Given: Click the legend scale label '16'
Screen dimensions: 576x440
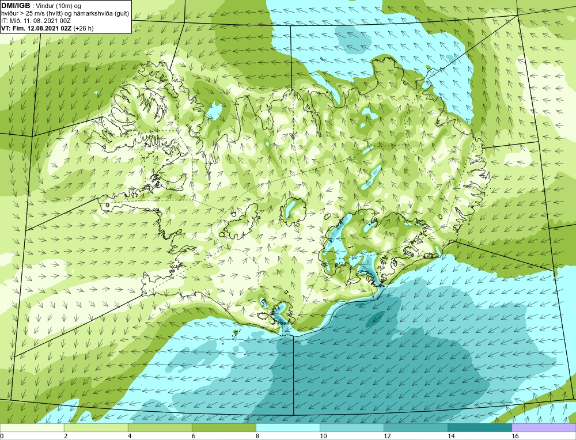Looking at the screenshot, I should coord(515,436).
